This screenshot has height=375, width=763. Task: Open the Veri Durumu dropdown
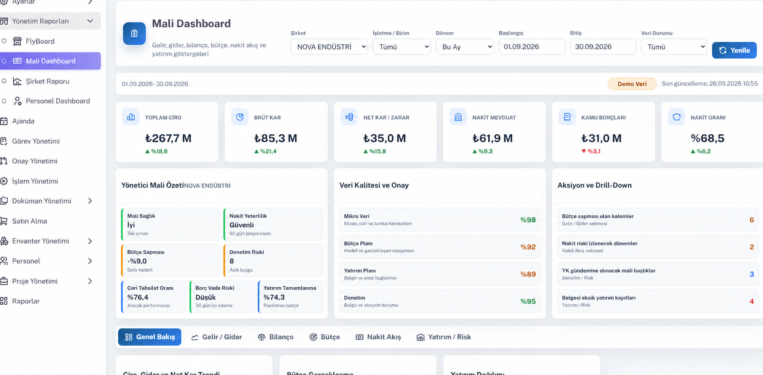click(x=674, y=47)
